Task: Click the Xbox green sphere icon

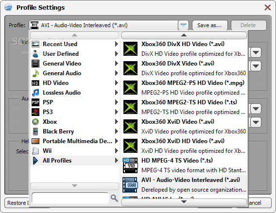Action: [x=35, y=122]
